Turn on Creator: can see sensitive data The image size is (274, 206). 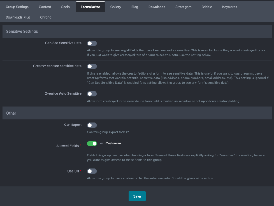point(92,66)
